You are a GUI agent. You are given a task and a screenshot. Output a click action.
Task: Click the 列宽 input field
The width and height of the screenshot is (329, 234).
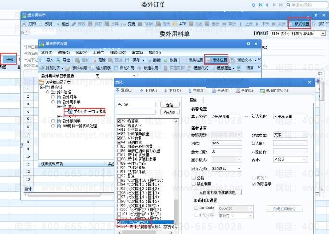click(227, 143)
